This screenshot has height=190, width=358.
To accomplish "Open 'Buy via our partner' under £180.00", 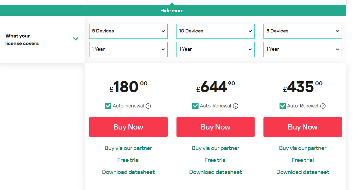I will pyautogui.click(x=128, y=148).
